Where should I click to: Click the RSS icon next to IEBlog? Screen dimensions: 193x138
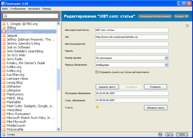tap(4, 28)
